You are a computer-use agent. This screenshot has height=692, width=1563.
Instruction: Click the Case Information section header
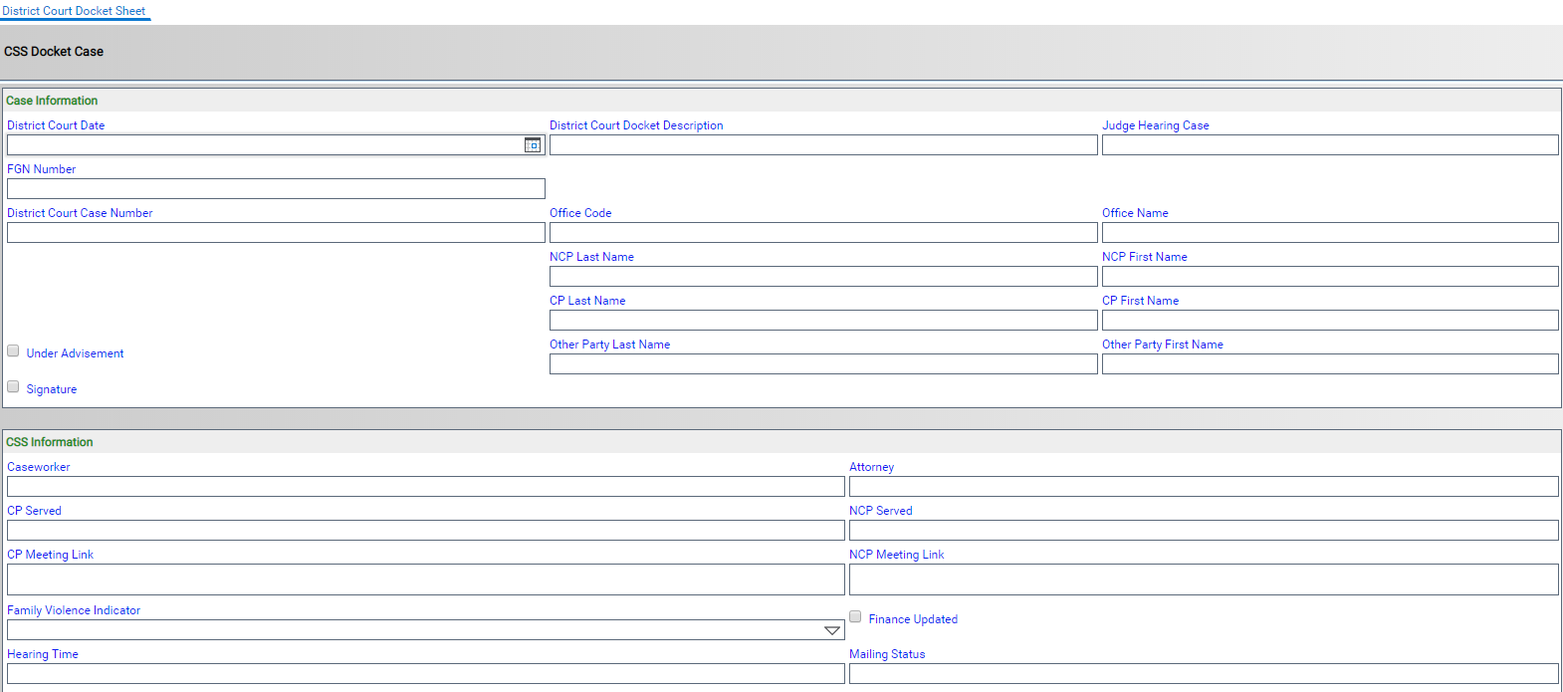point(52,101)
